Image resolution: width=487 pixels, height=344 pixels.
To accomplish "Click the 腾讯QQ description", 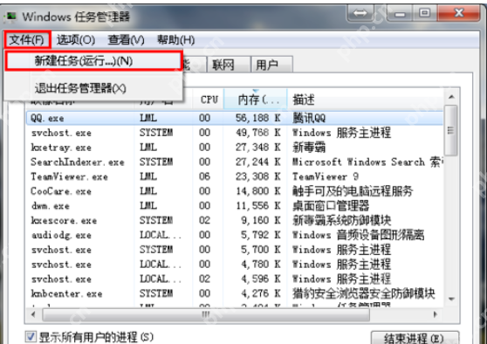I will 309,118.
